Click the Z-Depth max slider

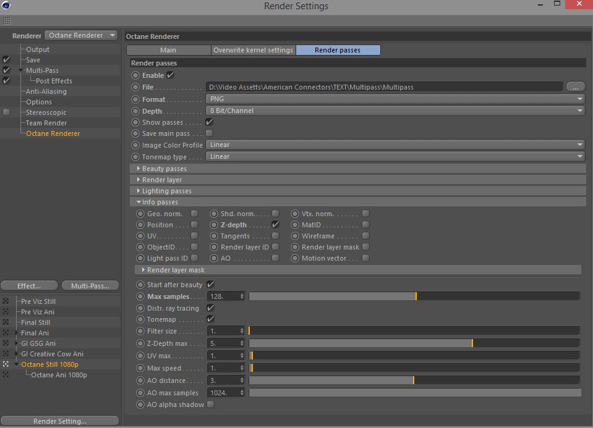tap(414, 343)
